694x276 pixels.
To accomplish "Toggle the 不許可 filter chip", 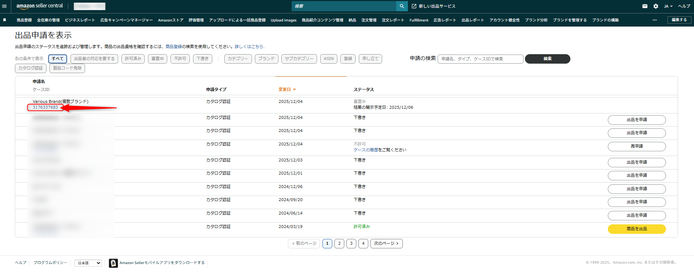I will point(180,59).
